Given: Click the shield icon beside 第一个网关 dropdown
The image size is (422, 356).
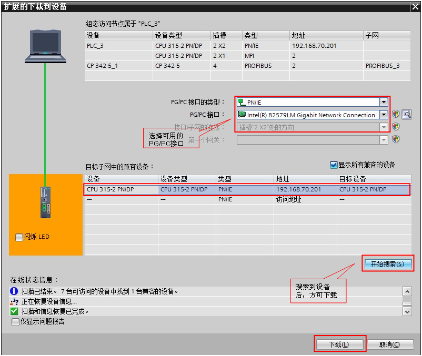Looking at the screenshot, I should tap(395, 139).
